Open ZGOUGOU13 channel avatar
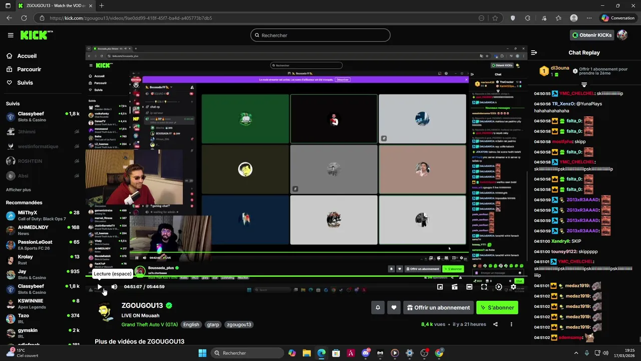Viewport: 641px width, 361px height. [x=105, y=312]
